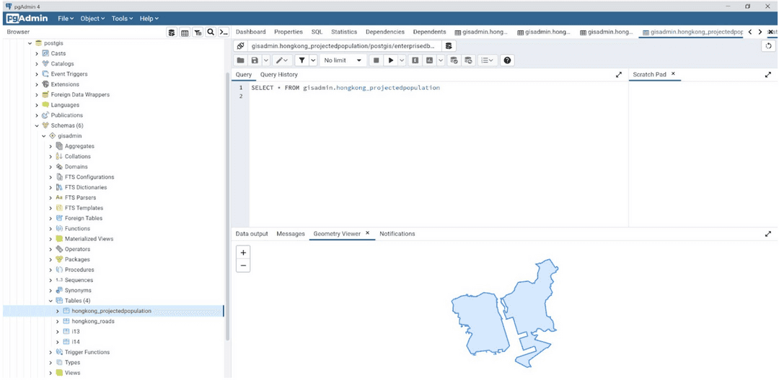This screenshot has height=380, width=779.
Task: Collapse the Tables (4) tree node
Action: tap(50, 301)
